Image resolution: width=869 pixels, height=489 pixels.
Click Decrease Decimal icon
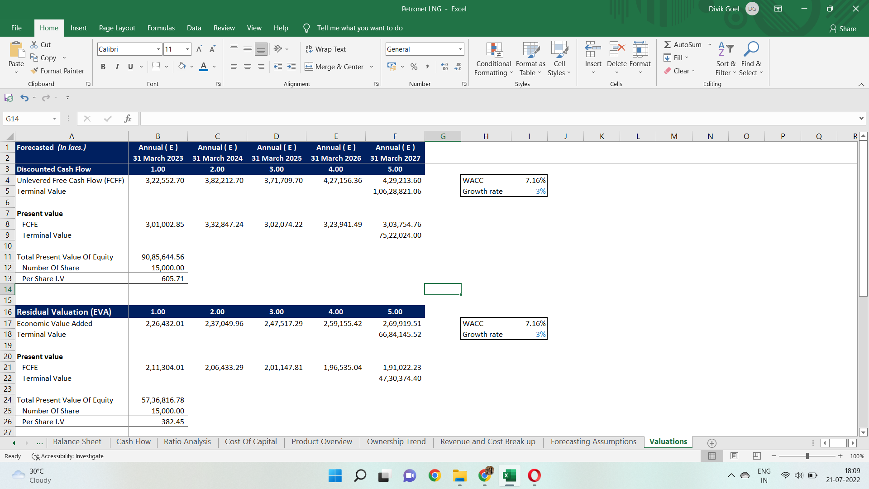(458, 67)
